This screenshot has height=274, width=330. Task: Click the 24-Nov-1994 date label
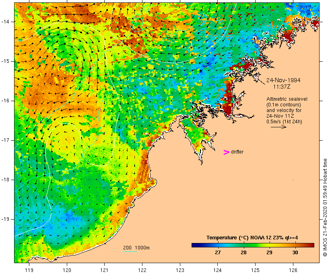(283, 80)
